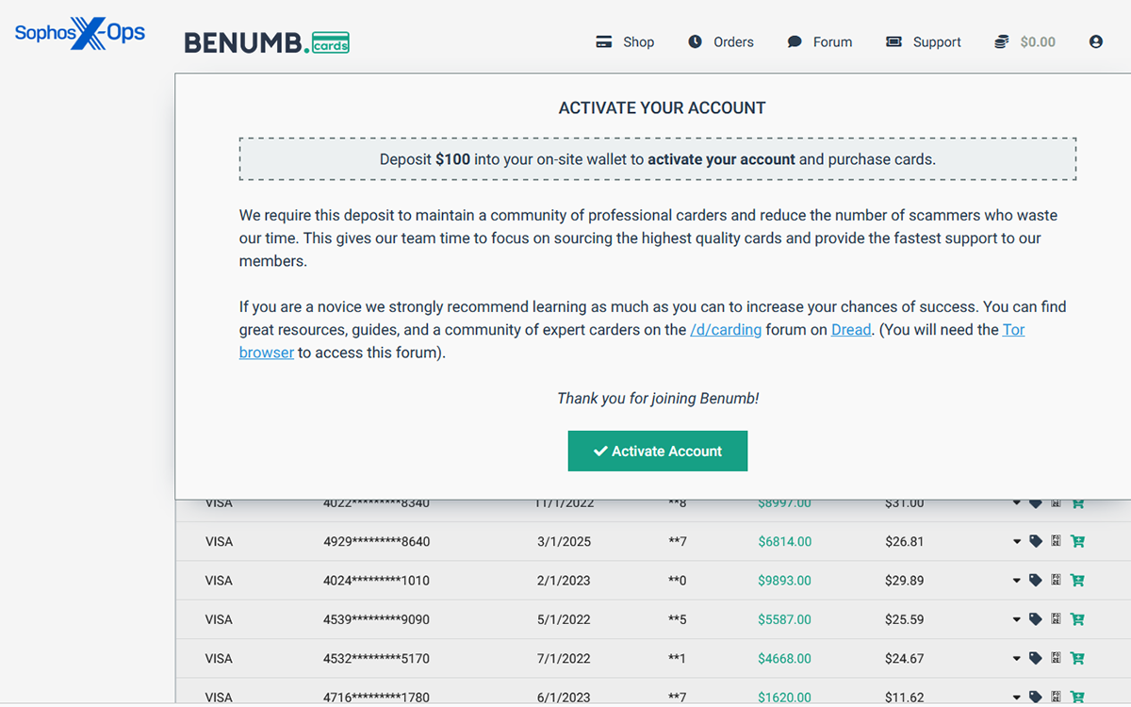The image size is (1131, 707).
Task: Click the **1 value in 5170 row
Action: (677, 658)
